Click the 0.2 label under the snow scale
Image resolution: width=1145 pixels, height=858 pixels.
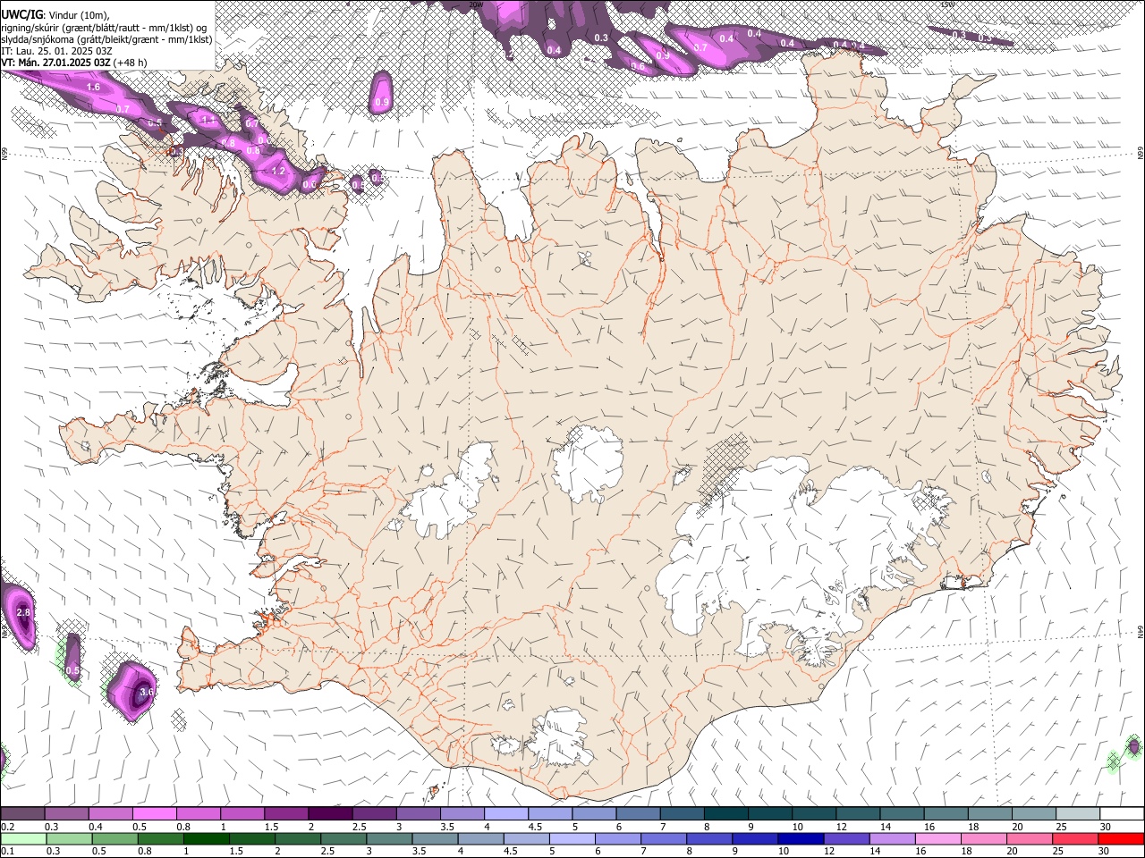(x=9, y=827)
